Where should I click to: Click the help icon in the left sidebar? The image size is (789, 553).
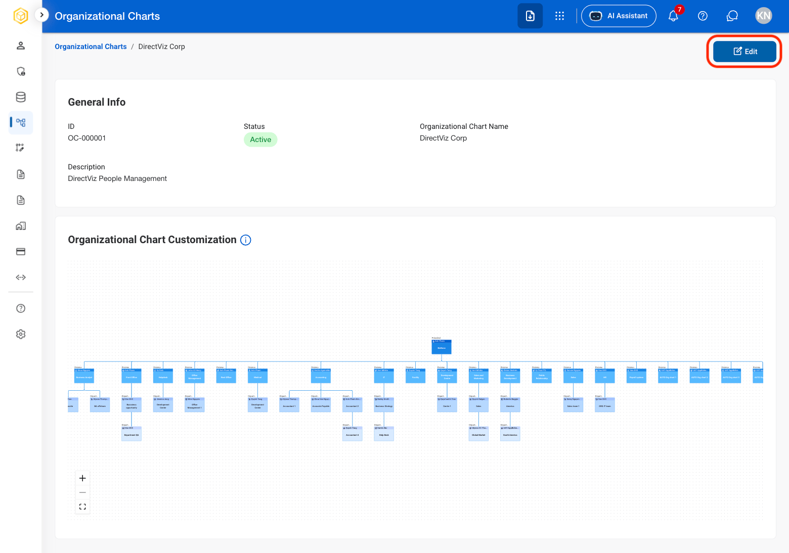point(21,308)
